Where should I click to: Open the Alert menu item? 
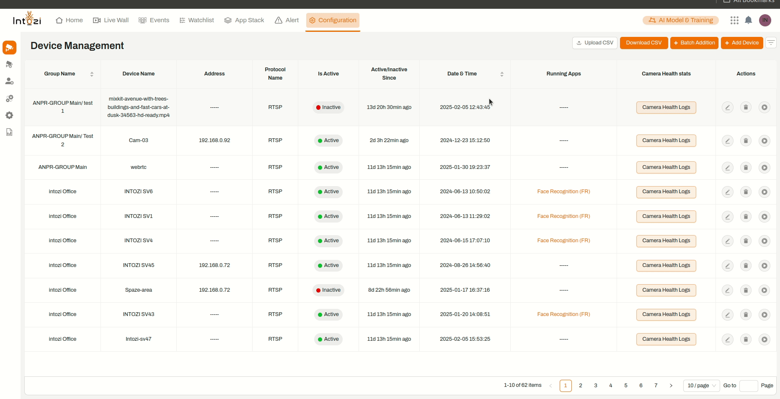point(287,20)
